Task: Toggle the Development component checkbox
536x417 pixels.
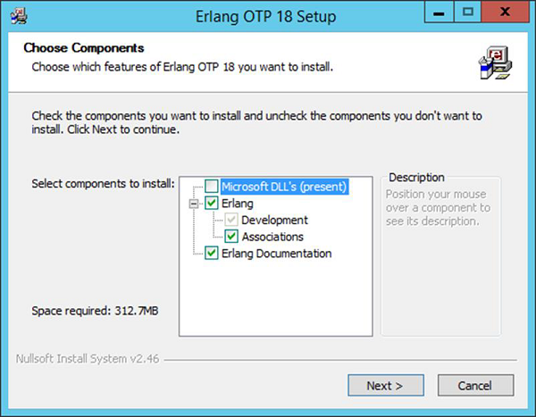Action: (x=231, y=220)
